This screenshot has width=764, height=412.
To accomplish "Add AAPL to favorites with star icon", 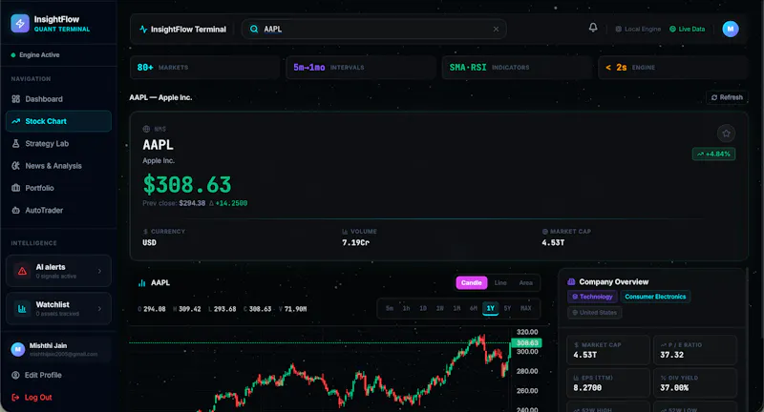I will click(x=726, y=134).
